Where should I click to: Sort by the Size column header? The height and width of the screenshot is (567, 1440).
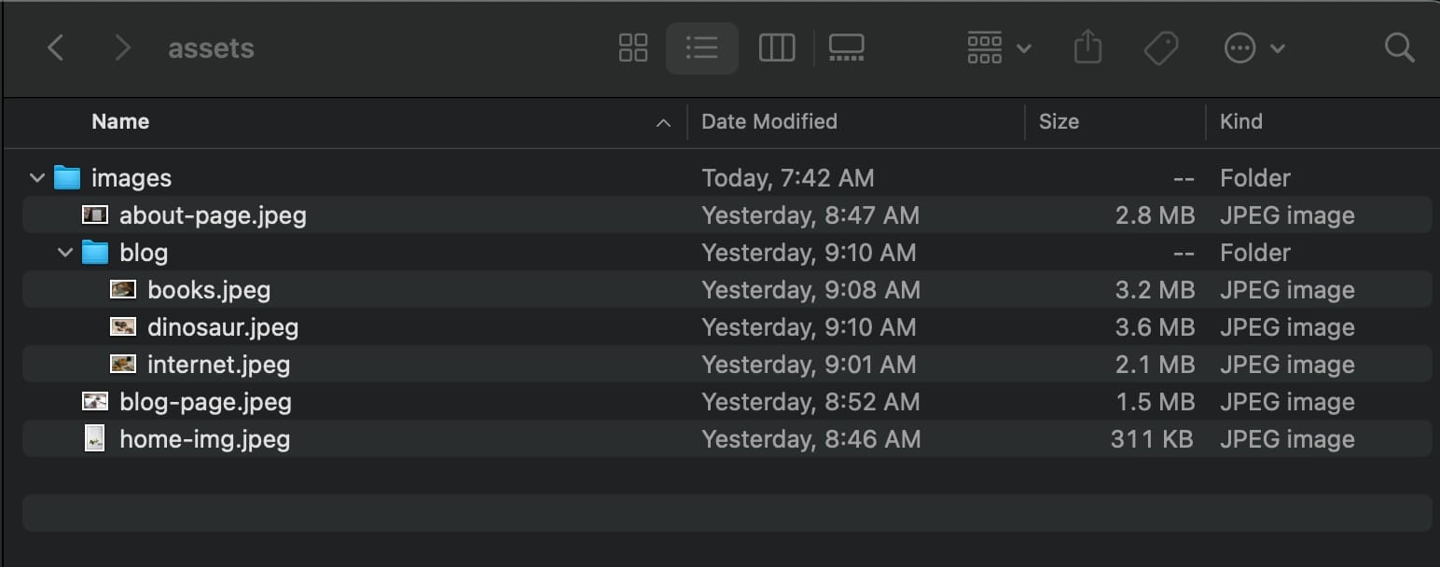pos(1059,122)
